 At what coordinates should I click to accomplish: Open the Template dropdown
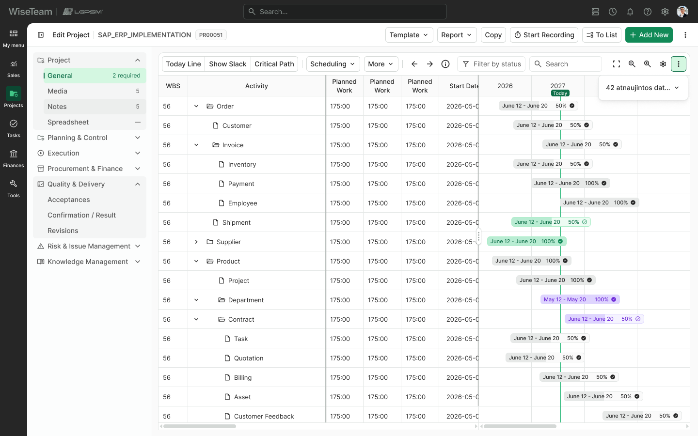tap(409, 35)
